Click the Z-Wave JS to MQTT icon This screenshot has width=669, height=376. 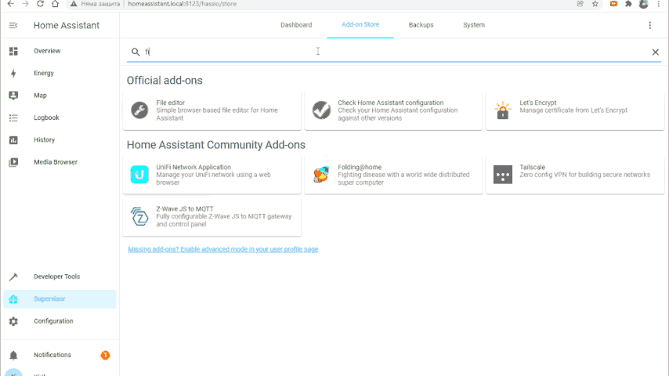pos(139,216)
